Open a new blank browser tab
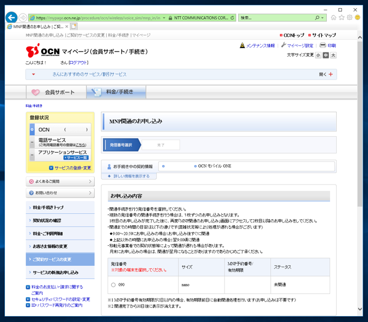368x322 pixels. [74, 27]
